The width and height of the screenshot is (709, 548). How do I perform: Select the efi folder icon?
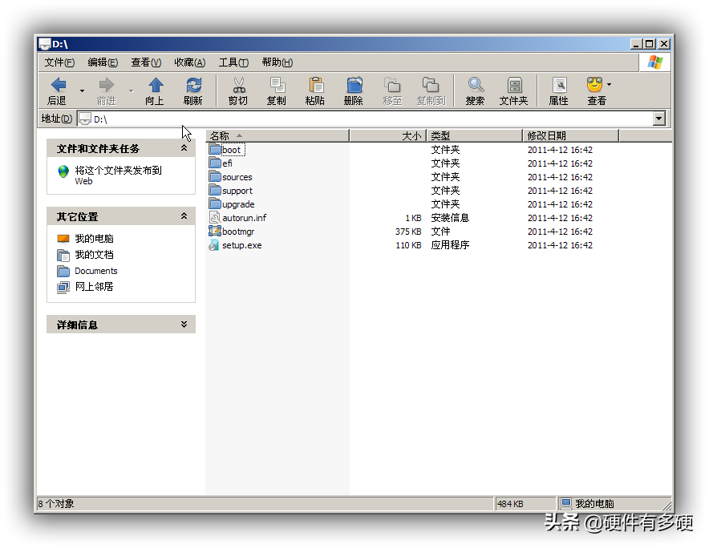tap(215, 163)
